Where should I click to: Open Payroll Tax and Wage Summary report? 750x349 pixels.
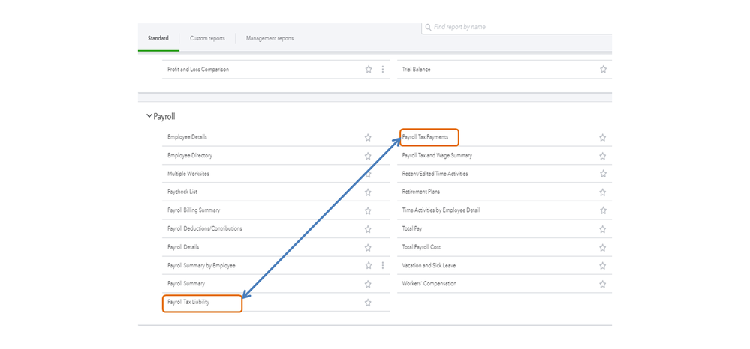tap(437, 156)
